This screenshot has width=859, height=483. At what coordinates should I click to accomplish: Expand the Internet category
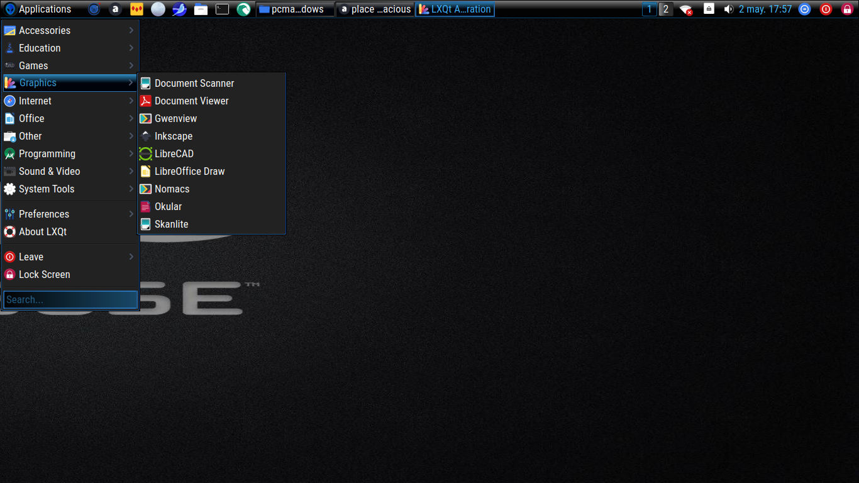[70, 101]
